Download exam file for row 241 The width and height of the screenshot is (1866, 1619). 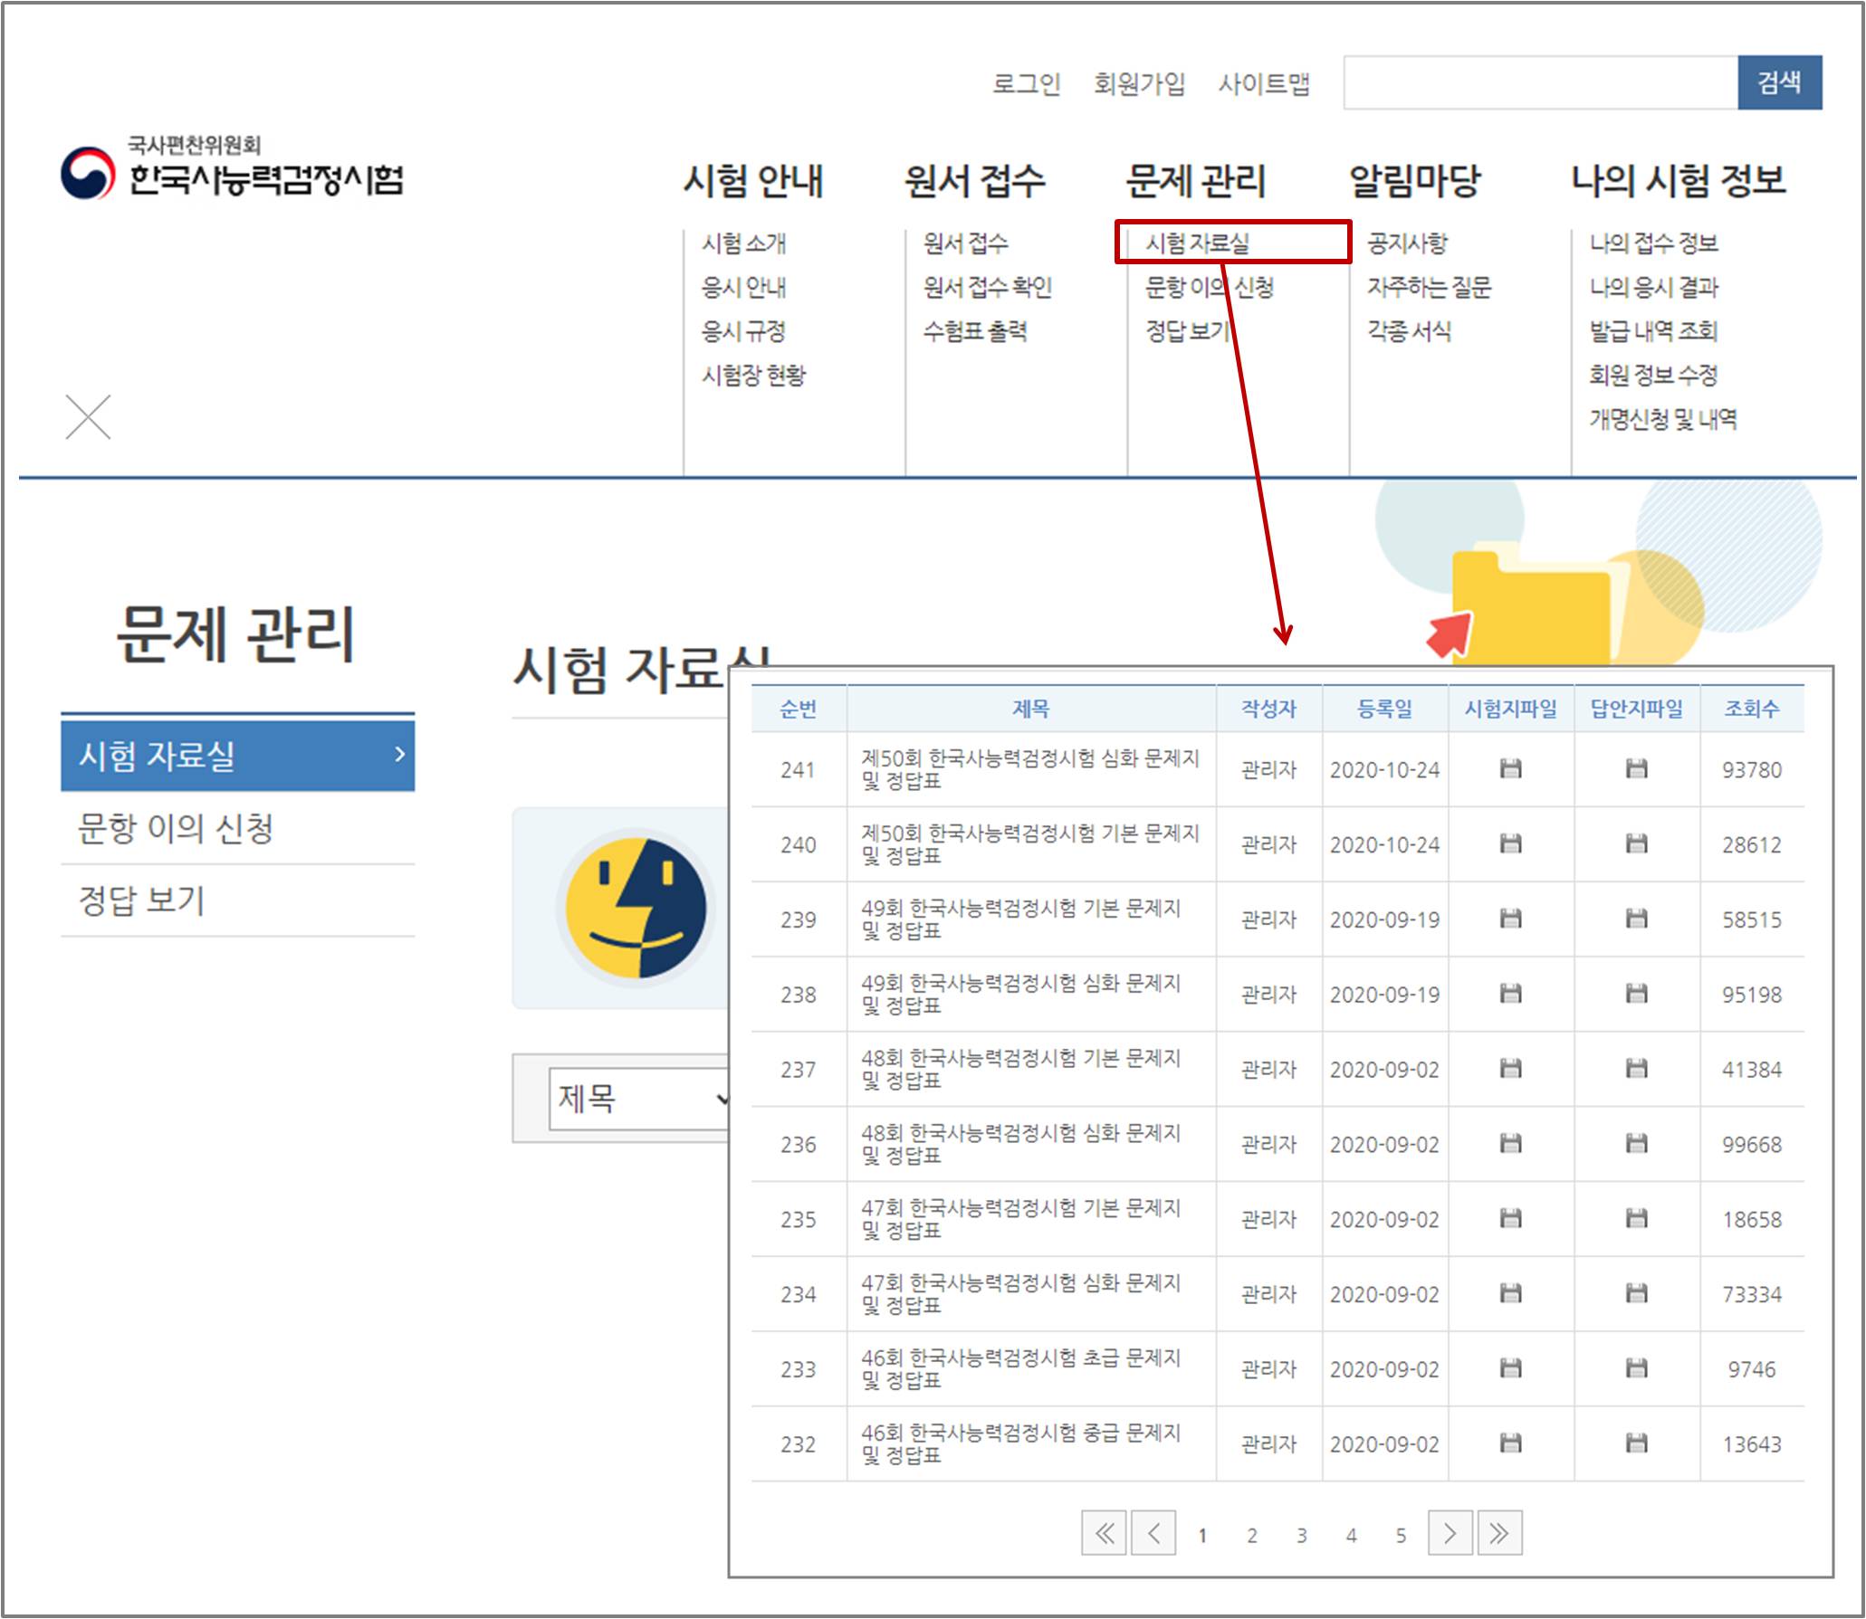click(x=1510, y=769)
